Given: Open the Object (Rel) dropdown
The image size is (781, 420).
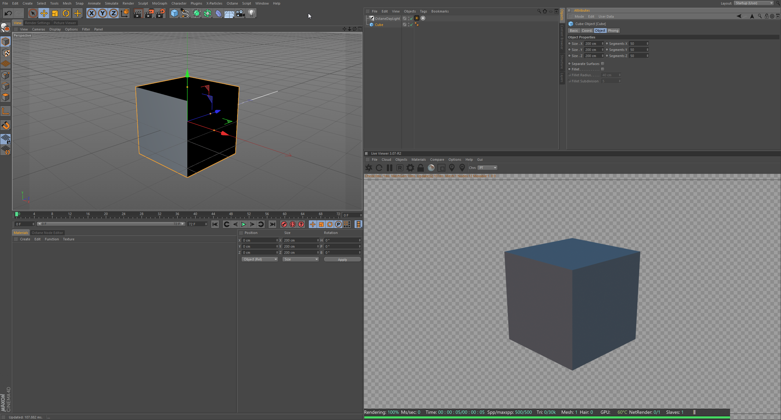Looking at the screenshot, I should (260, 259).
